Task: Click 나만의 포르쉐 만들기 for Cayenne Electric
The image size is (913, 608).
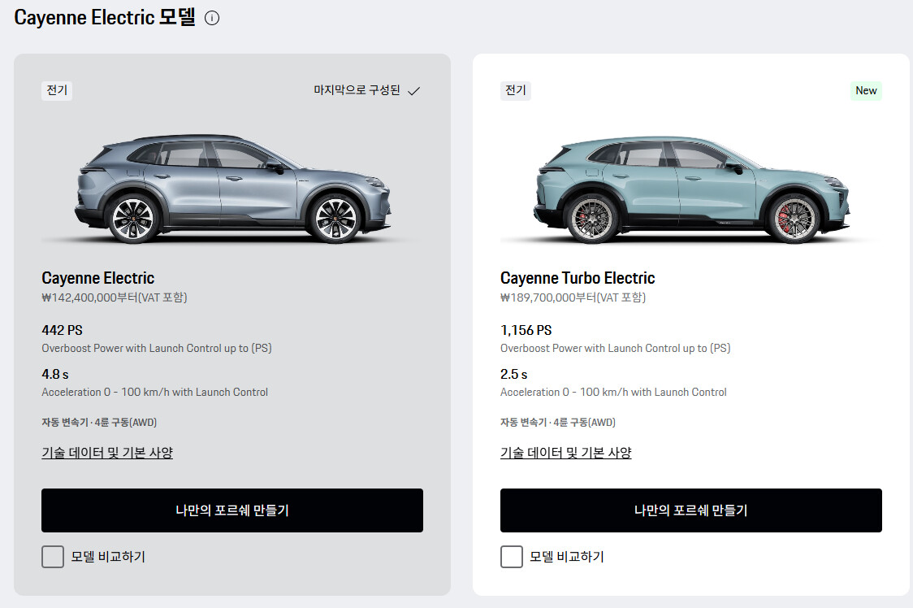Action: [x=232, y=510]
